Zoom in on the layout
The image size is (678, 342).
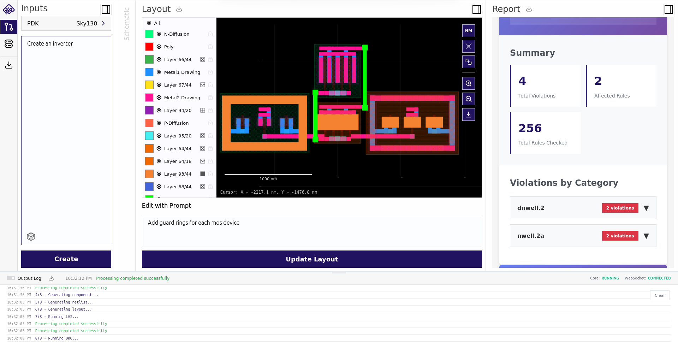point(469,83)
